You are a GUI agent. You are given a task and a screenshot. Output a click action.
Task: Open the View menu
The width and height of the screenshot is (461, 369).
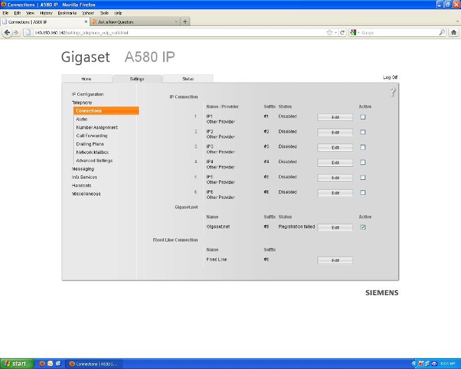31,13
